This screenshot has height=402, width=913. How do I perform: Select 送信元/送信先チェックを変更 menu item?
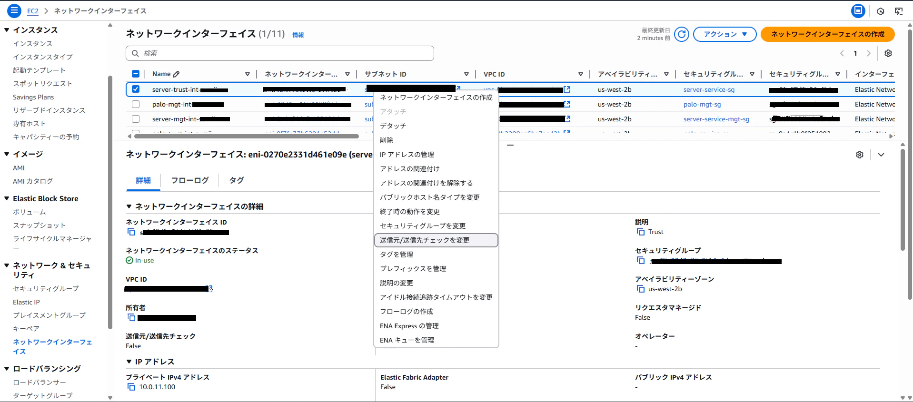[436, 240]
